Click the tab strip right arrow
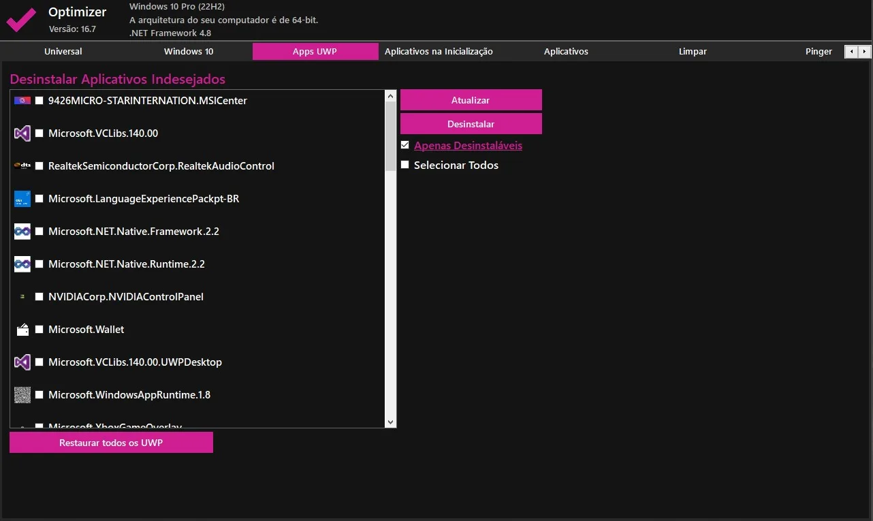The width and height of the screenshot is (873, 521). 864,52
